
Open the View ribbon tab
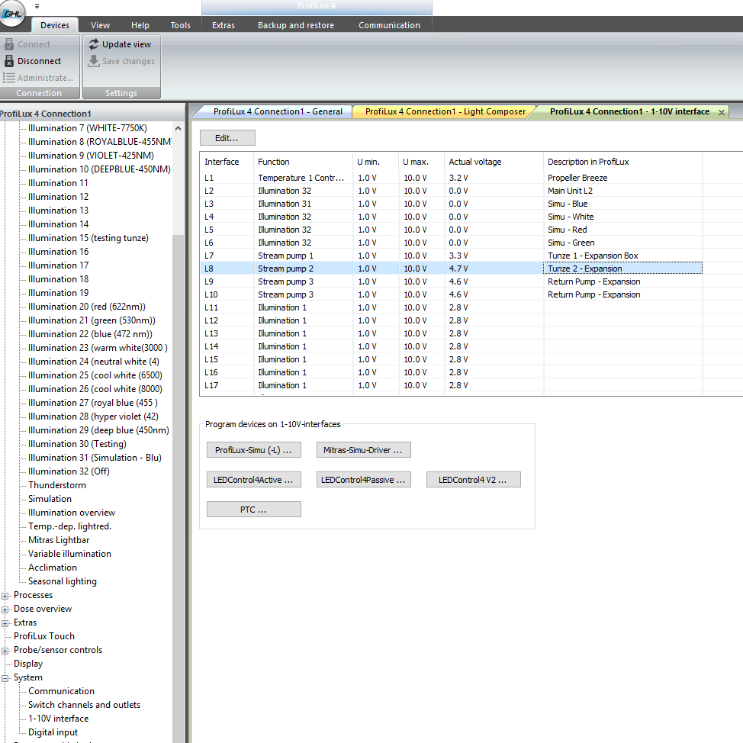pyautogui.click(x=100, y=25)
